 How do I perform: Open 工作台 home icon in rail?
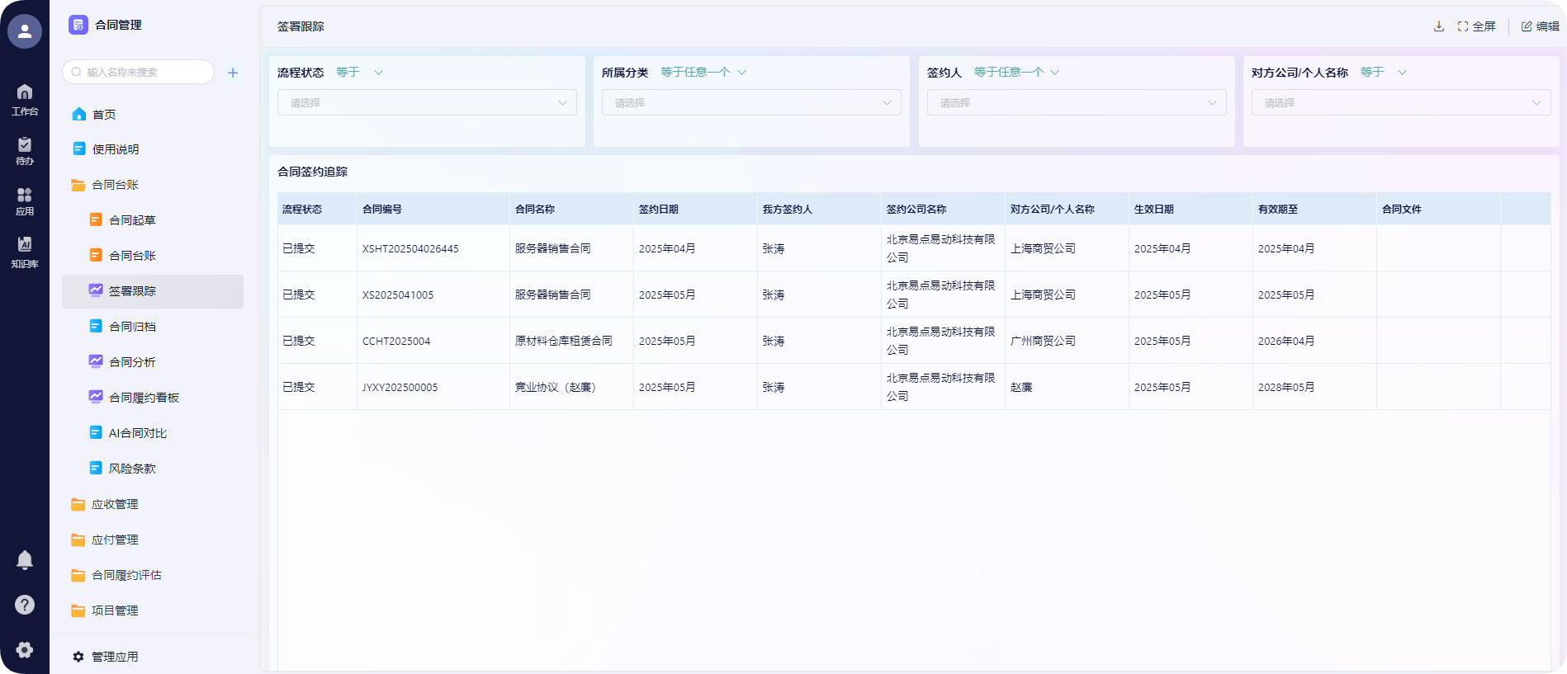(25, 99)
